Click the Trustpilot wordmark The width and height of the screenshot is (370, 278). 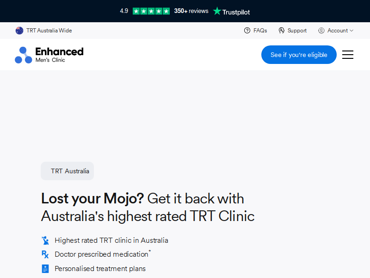click(236, 12)
